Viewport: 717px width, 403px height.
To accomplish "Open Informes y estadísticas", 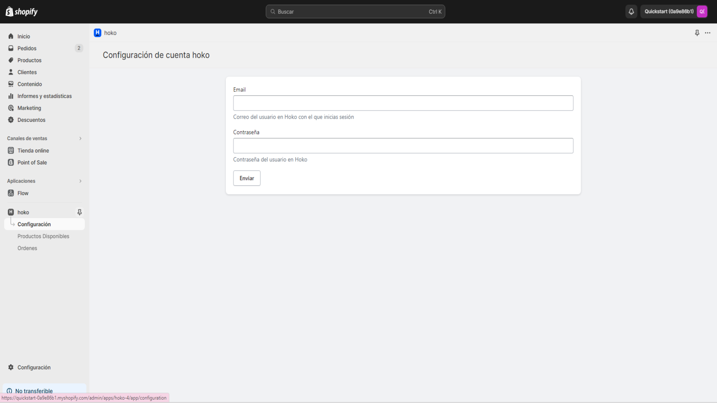I will 44,96.
